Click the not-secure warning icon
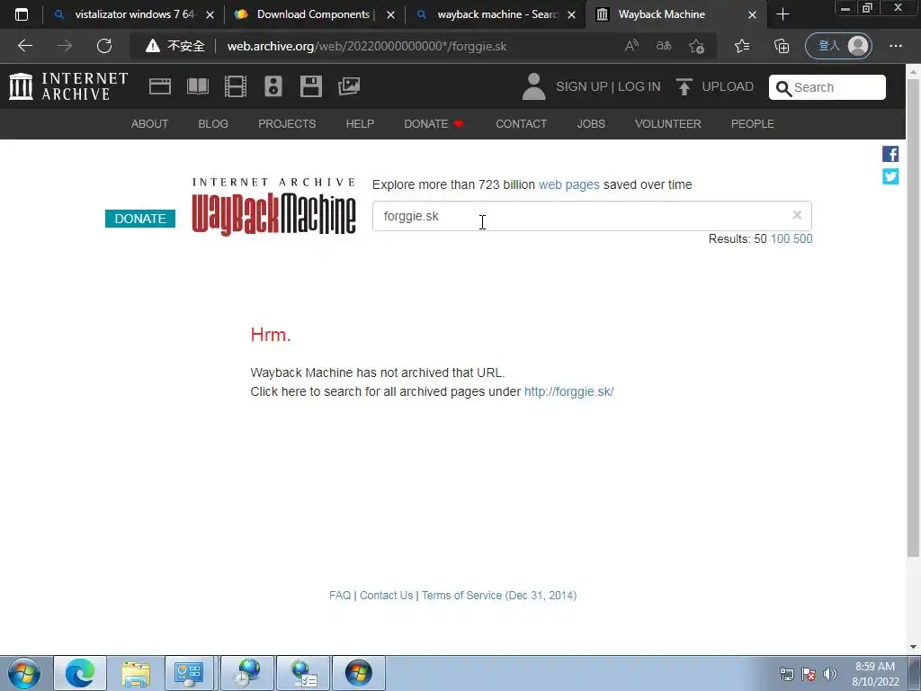The height and width of the screenshot is (691, 921). click(153, 46)
